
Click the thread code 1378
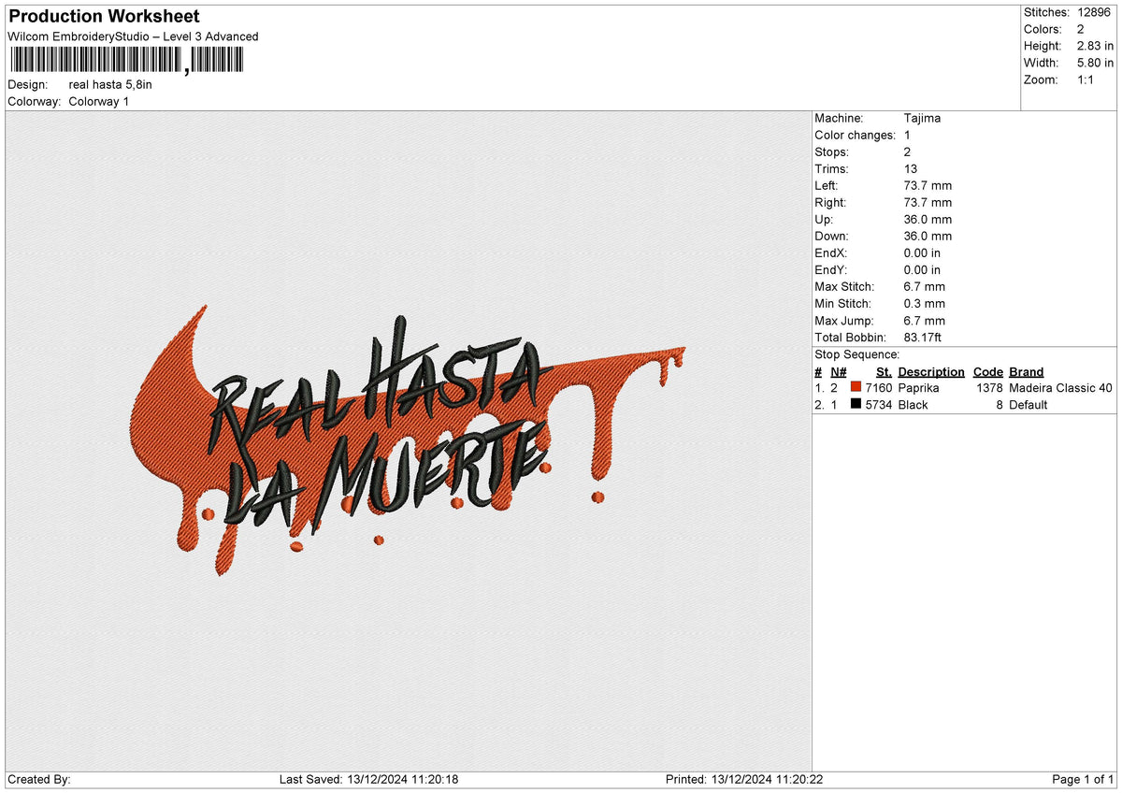click(989, 387)
